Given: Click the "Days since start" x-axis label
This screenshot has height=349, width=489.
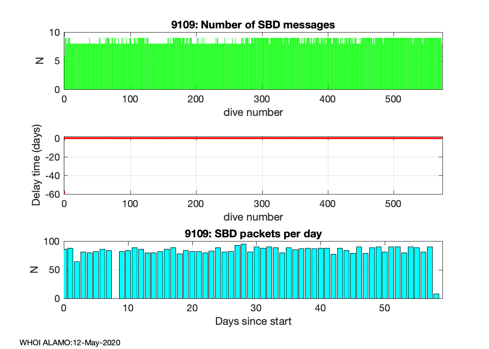Looking at the screenshot, I should (x=253, y=321).
